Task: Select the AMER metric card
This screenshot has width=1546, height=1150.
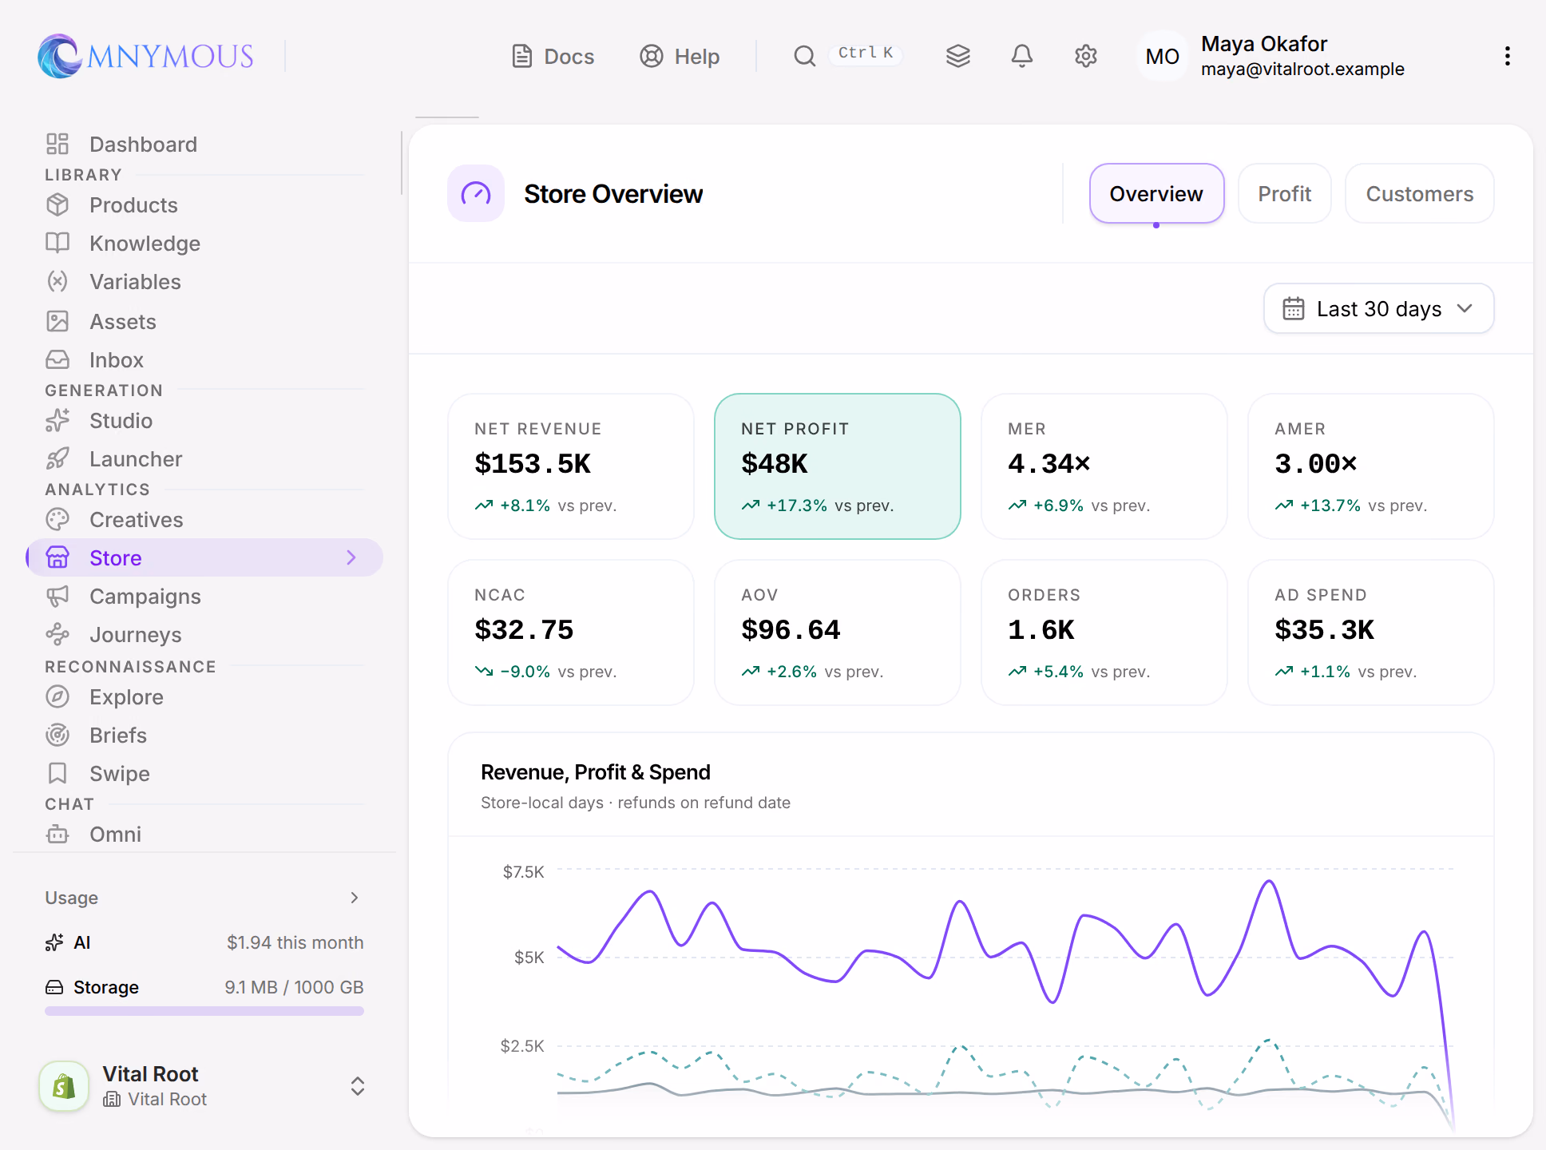Action: 1371,466
